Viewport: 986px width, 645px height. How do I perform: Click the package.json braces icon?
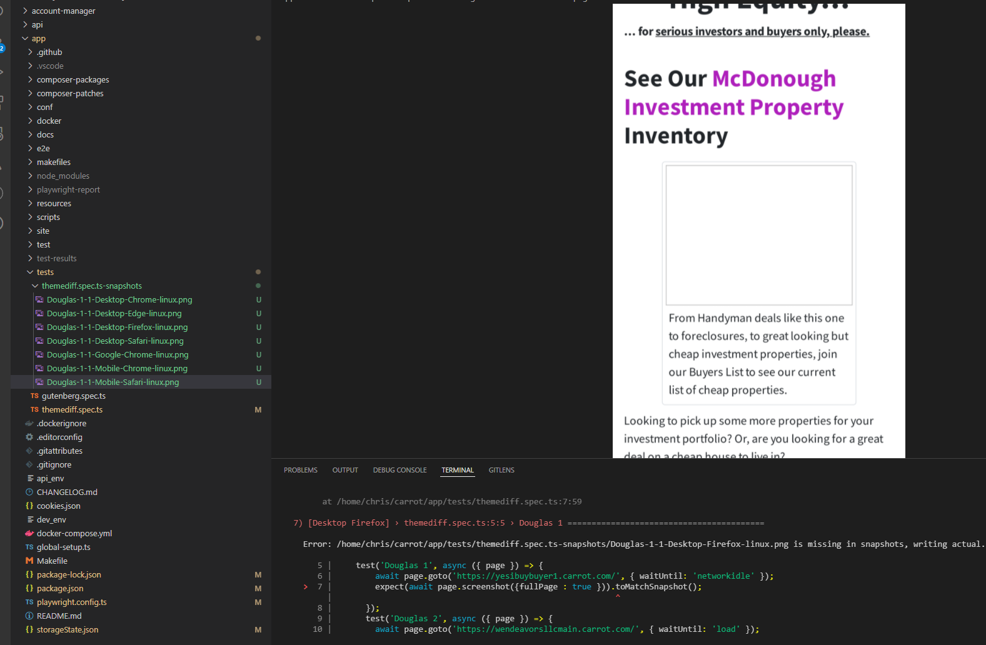[x=29, y=588]
